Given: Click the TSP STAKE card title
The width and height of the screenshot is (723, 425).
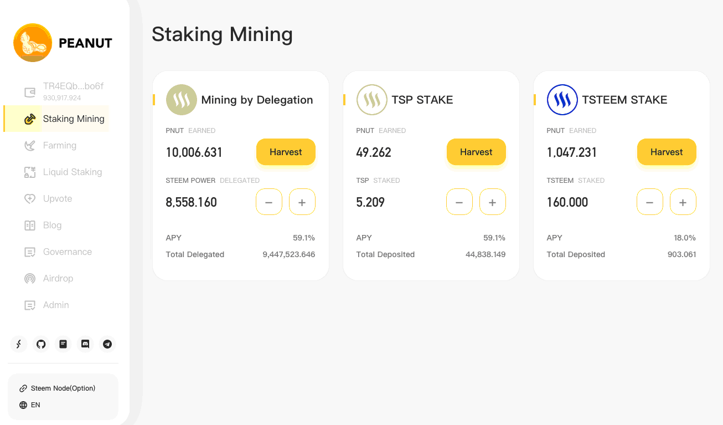Looking at the screenshot, I should pos(422,100).
